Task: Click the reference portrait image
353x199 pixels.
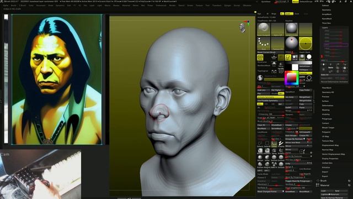Action: coord(57,79)
